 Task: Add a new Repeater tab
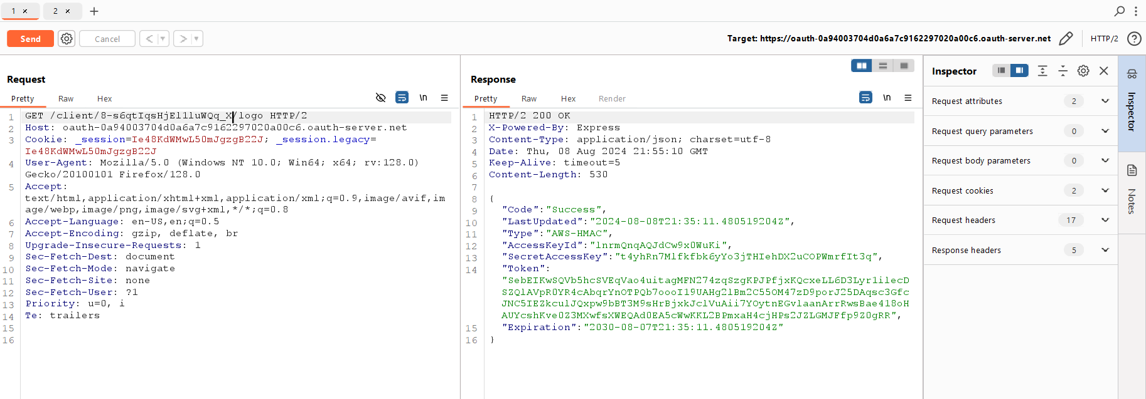pos(94,11)
